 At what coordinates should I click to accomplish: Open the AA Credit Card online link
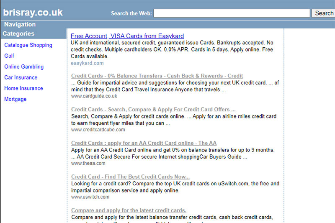(144, 143)
